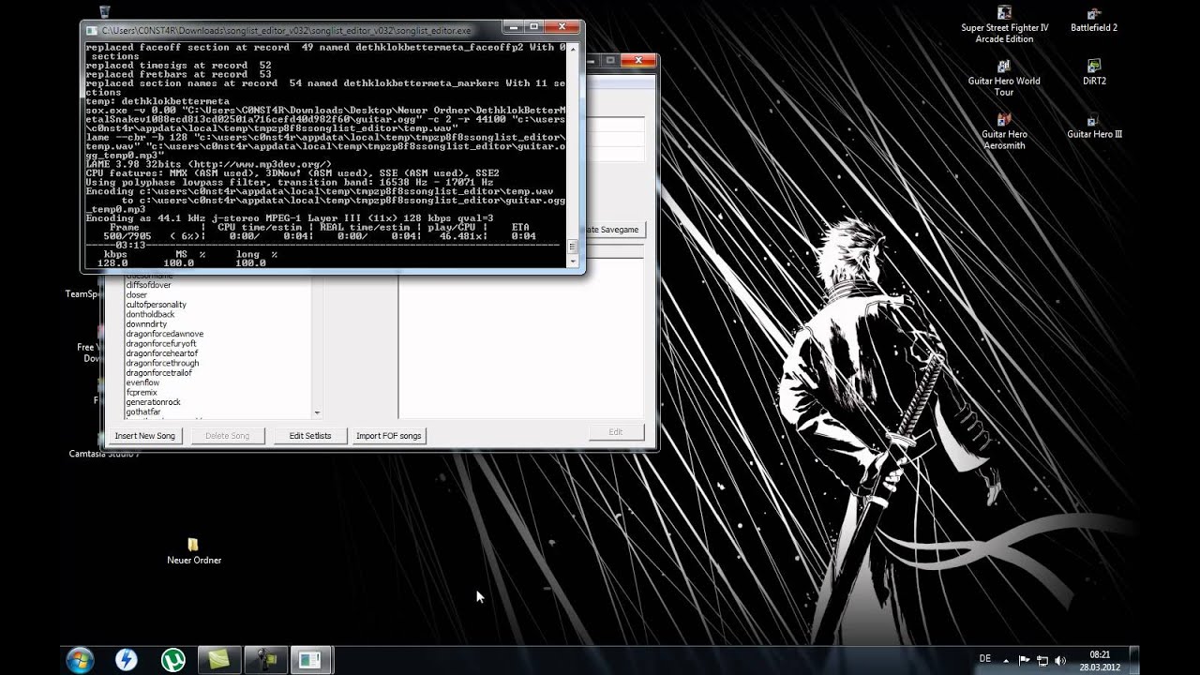The image size is (1200, 675).
Task: Click the volume speaker tray icon
Action: tap(1059, 660)
